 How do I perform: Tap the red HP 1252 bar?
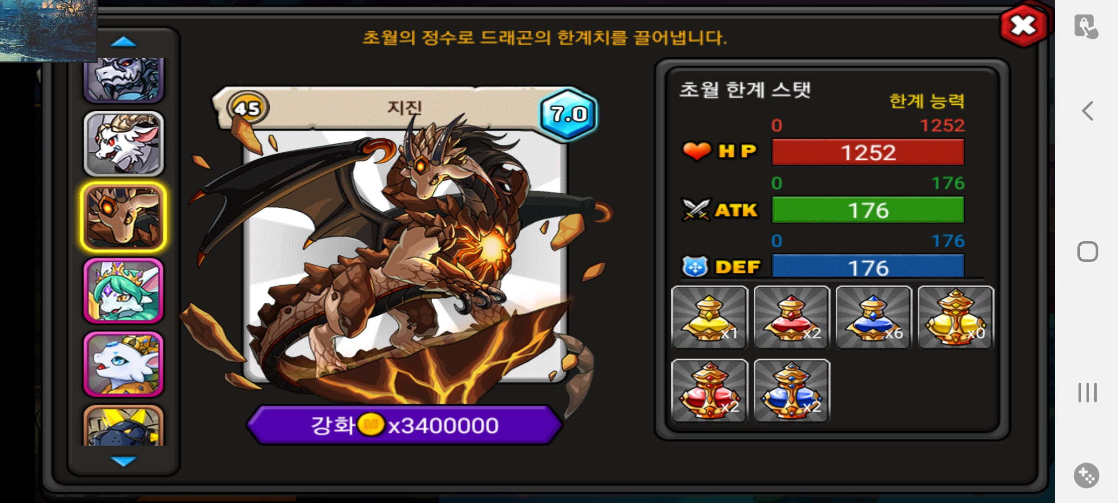(868, 152)
